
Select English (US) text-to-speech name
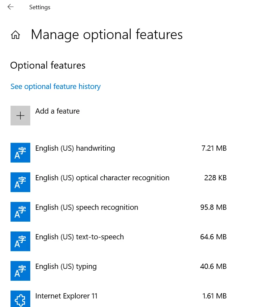click(x=79, y=237)
